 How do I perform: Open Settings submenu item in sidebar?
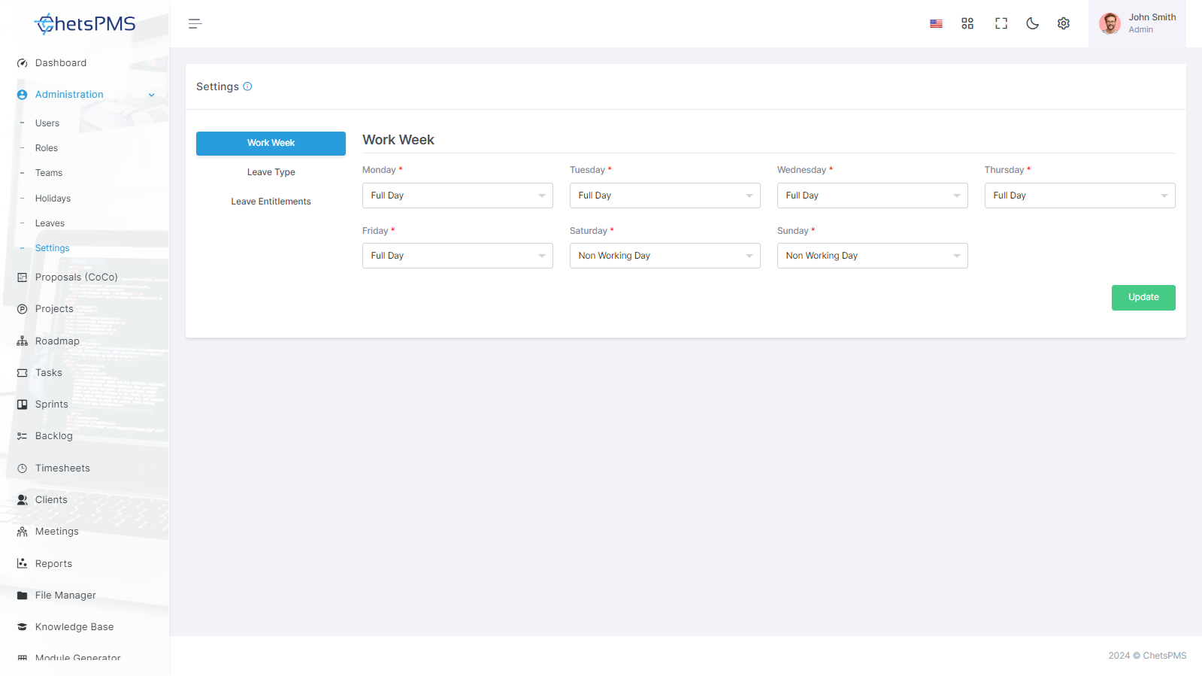tap(52, 248)
